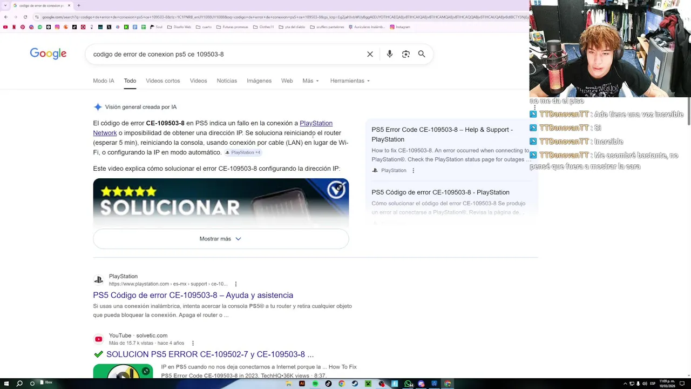The height and width of the screenshot is (389, 691).
Task: Go back to the previous page
Action: (x=6, y=17)
